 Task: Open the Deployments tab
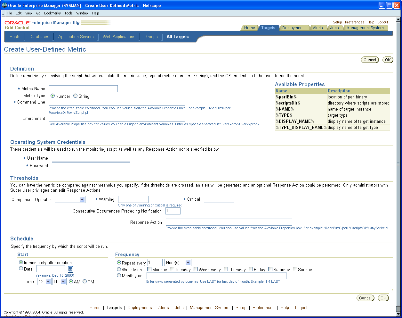294,28
